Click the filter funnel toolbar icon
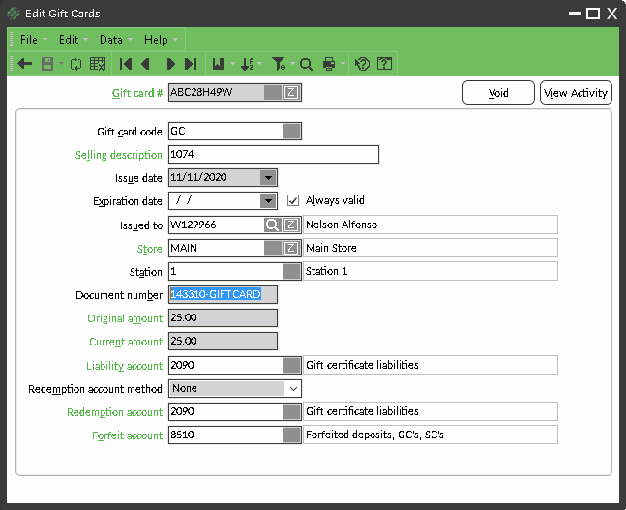The width and height of the screenshot is (626, 510). [x=279, y=64]
